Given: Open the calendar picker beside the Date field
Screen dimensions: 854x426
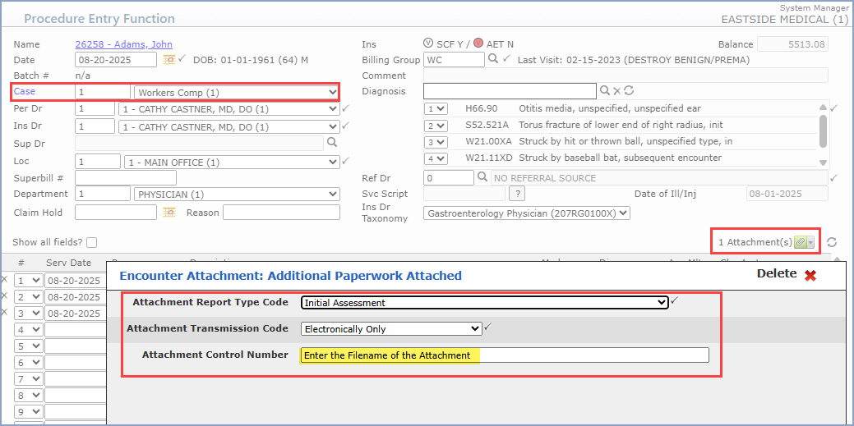Looking at the screenshot, I should point(168,60).
